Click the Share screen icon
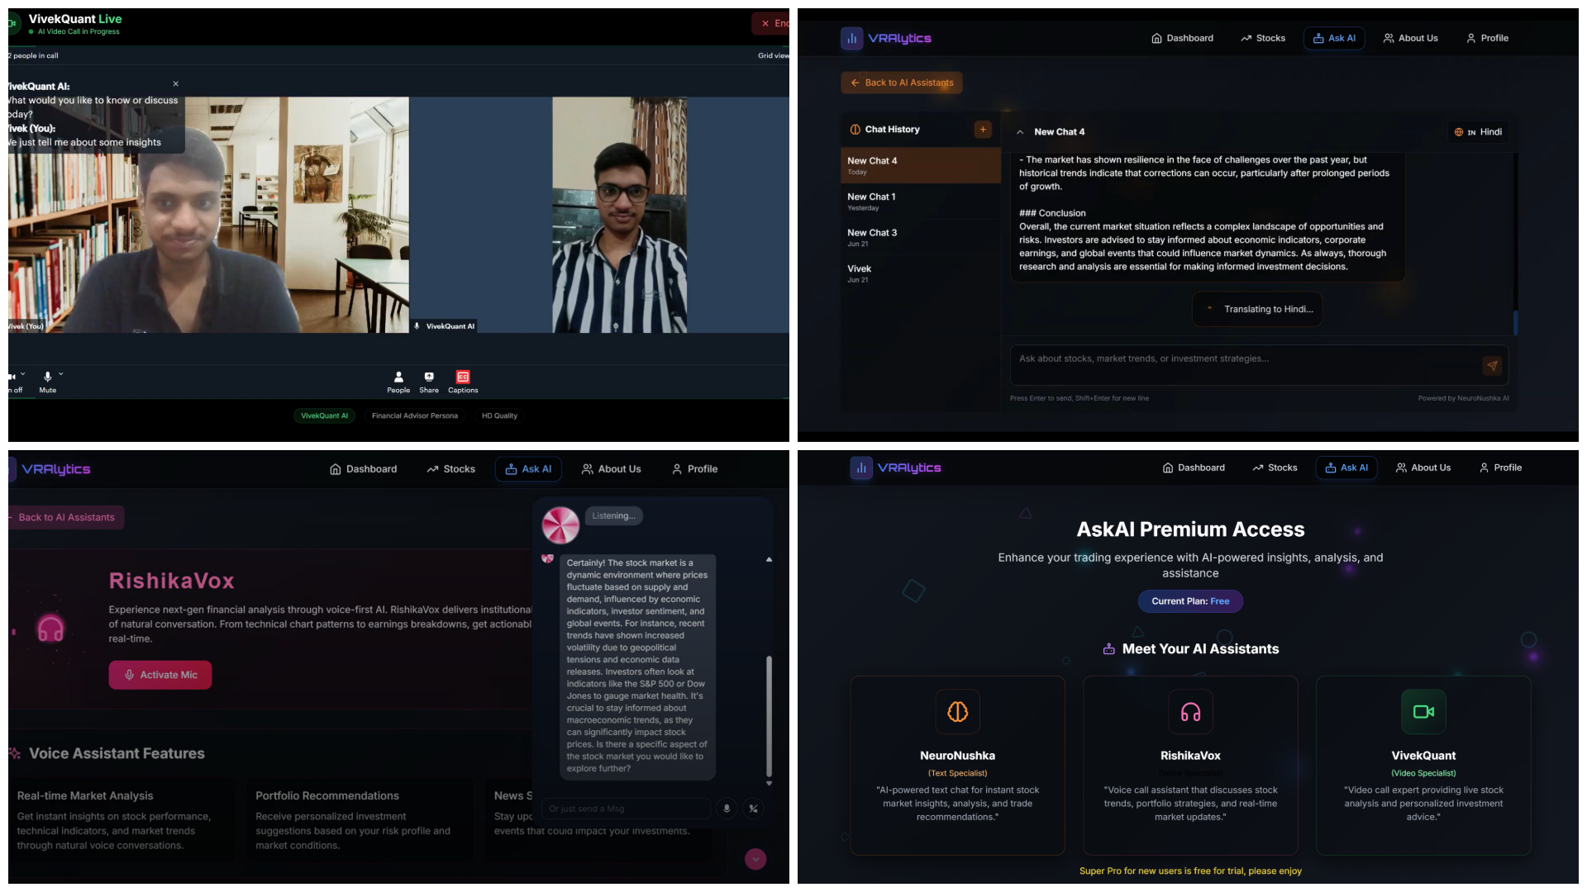This screenshot has width=1587, height=892. [429, 377]
